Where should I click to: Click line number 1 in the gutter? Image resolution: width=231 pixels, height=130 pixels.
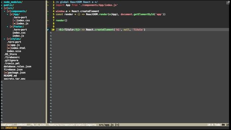click(53, 2)
